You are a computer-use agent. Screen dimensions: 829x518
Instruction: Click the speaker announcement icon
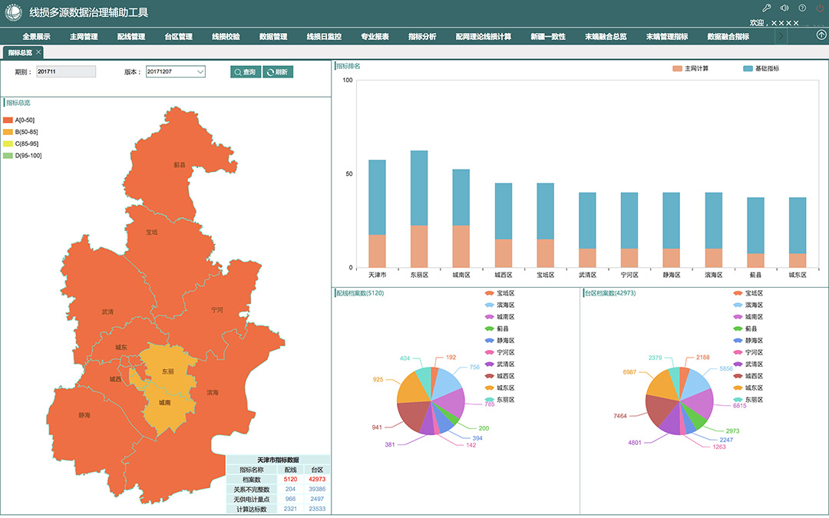click(x=784, y=8)
